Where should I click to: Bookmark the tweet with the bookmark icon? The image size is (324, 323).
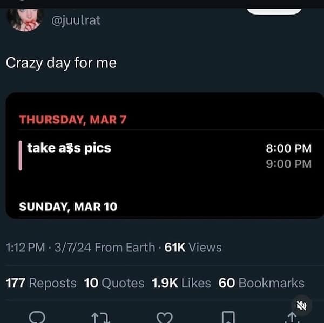(x=228, y=317)
